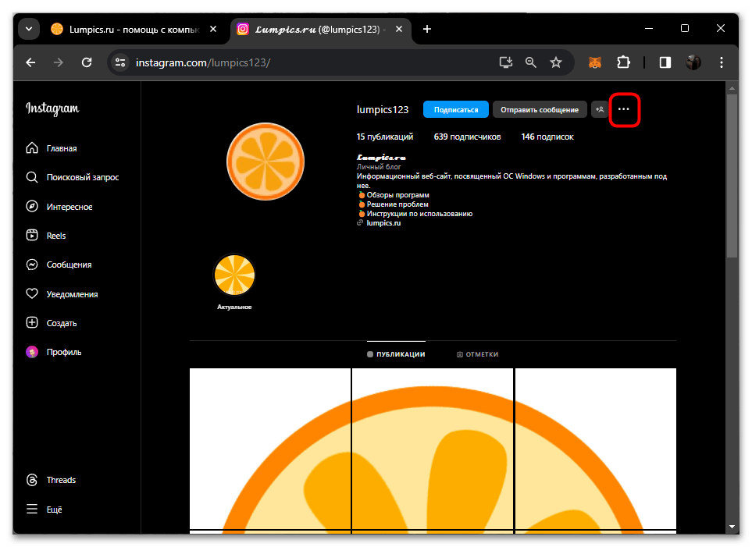Open the Актуальное story highlight

(234, 275)
